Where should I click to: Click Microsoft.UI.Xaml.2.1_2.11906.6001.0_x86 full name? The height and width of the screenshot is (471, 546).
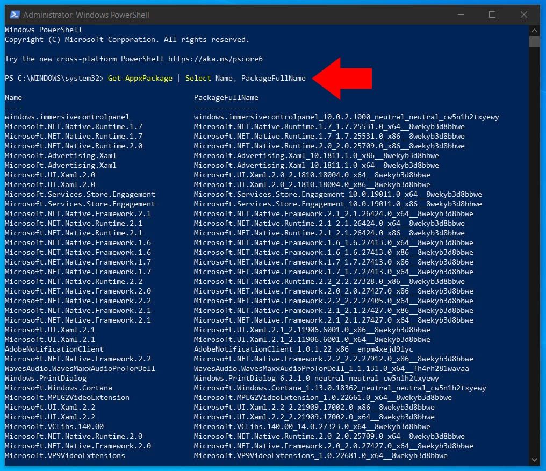click(x=312, y=330)
